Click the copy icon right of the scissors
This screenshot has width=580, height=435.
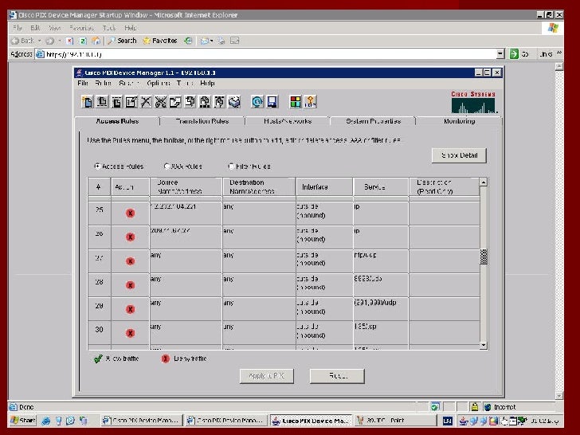click(175, 102)
